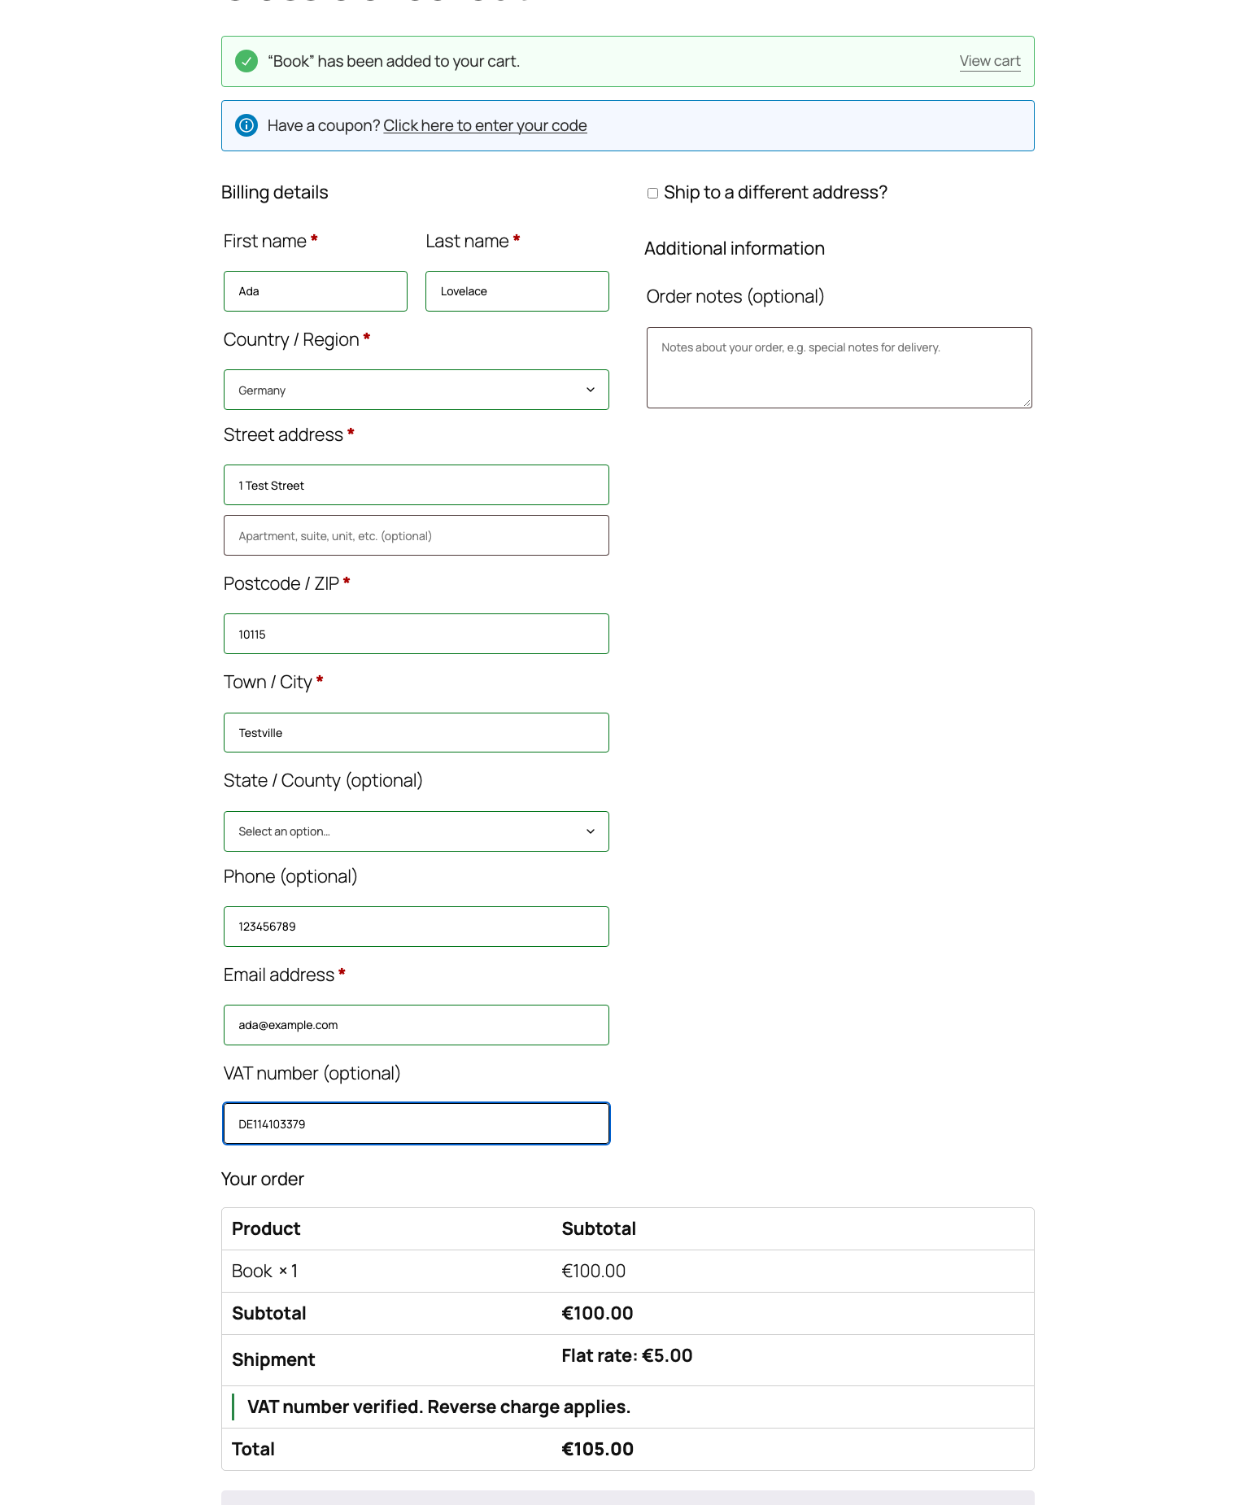1256x1505 pixels.
Task: Click the 'VAT number (optional)' label
Action: 312,1073
